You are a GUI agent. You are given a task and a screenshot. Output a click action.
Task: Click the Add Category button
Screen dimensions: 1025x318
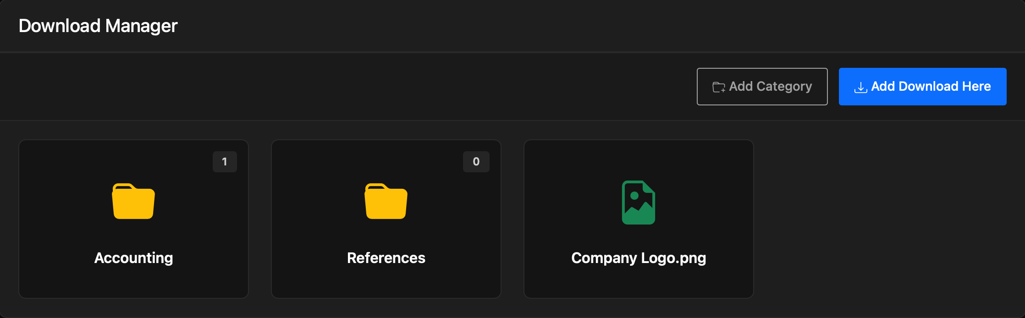pyautogui.click(x=762, y=87)
